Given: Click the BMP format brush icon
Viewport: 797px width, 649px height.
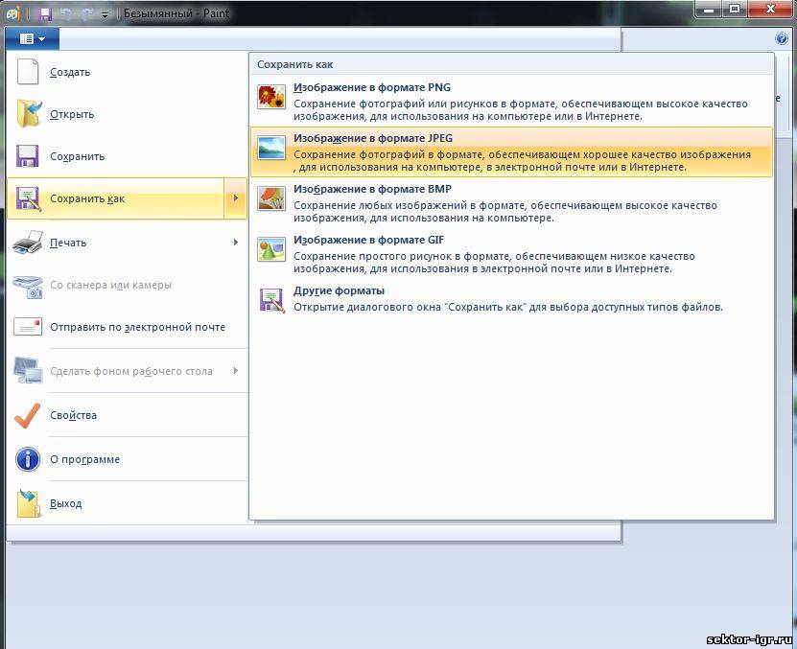Looking at the screenshot, I should pos(270,198).
